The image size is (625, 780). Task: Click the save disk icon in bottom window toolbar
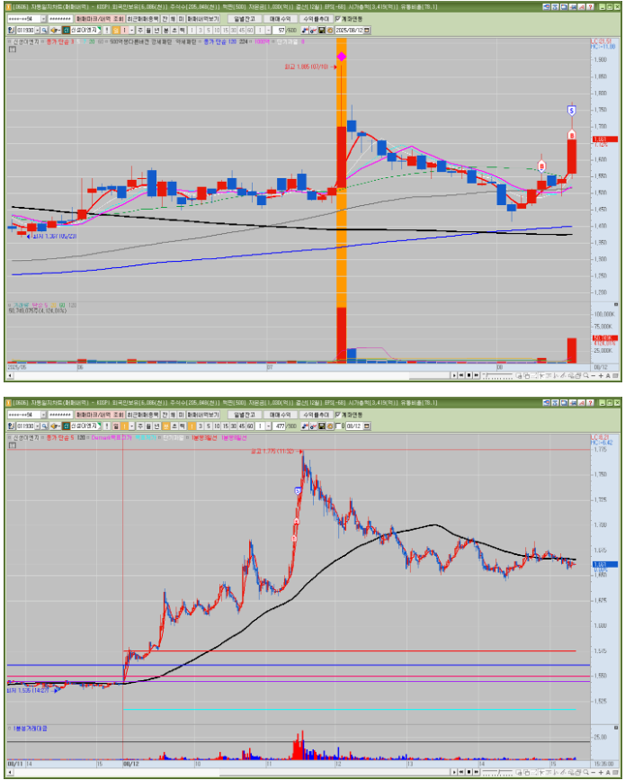322,426
